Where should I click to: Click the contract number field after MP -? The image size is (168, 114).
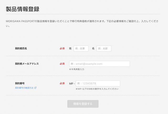(x=98, y=83)
